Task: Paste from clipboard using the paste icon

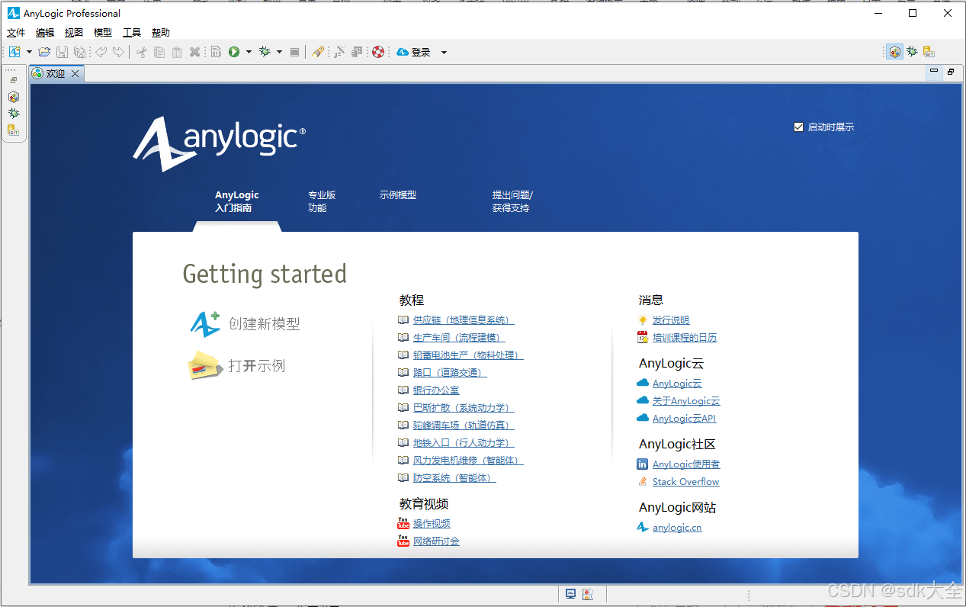Action: [177, 51]
